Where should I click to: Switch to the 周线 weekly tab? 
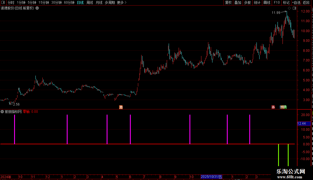[90, 2]
